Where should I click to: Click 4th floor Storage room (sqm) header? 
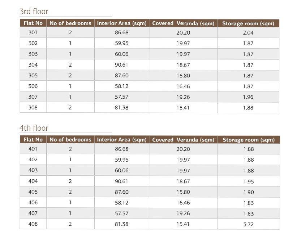pyautogui.click(x=249, y=140)
